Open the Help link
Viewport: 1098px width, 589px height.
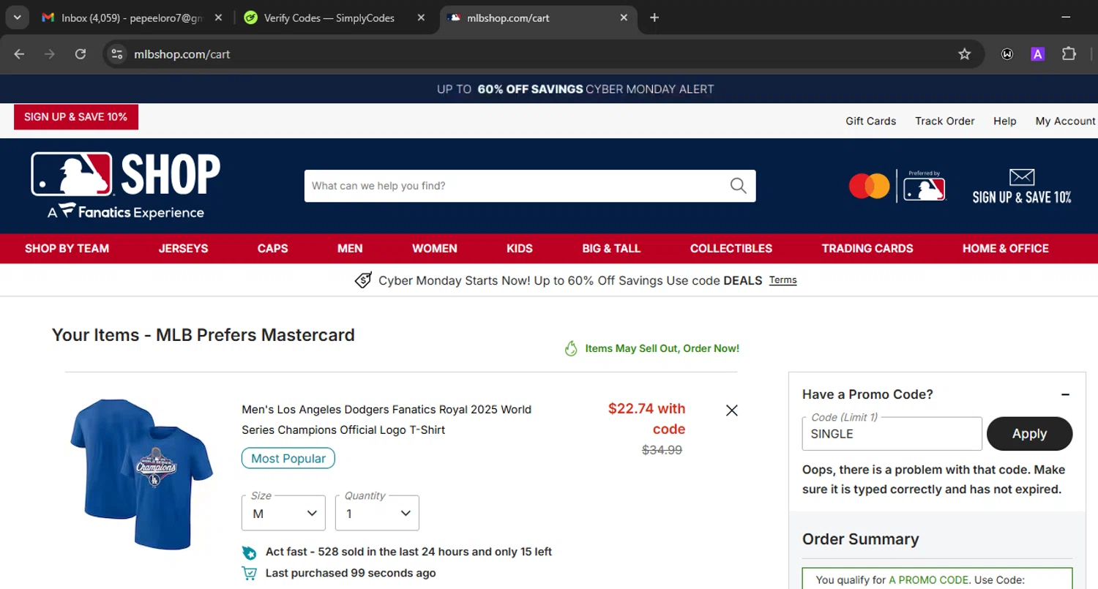[x=1005, y=121]
